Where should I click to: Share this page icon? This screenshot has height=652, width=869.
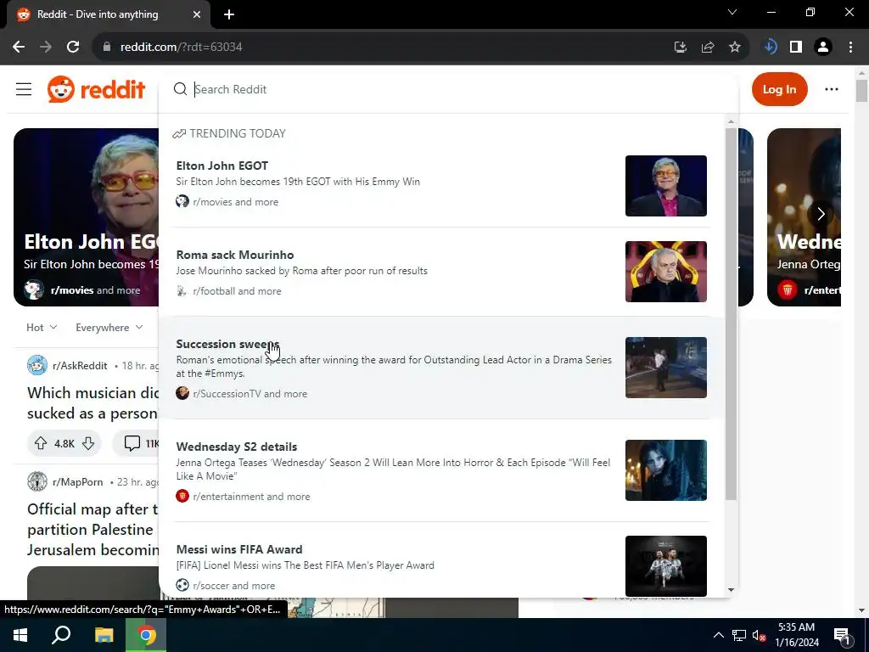tap(708, 48)
